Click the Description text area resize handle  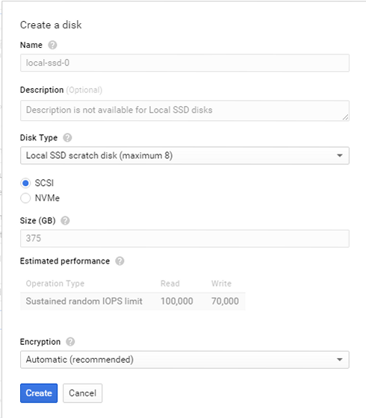tap(345, 117)
